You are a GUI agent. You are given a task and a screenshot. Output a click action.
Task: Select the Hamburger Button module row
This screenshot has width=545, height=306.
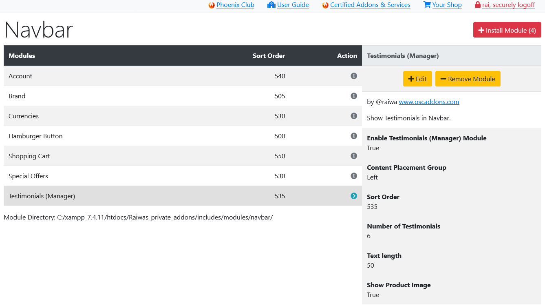(183, 136)
